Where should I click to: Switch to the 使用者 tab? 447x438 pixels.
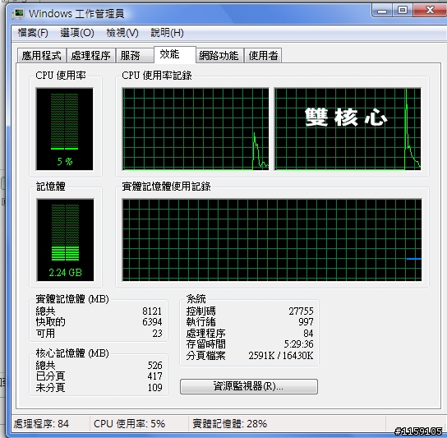[x=263, y=55]
